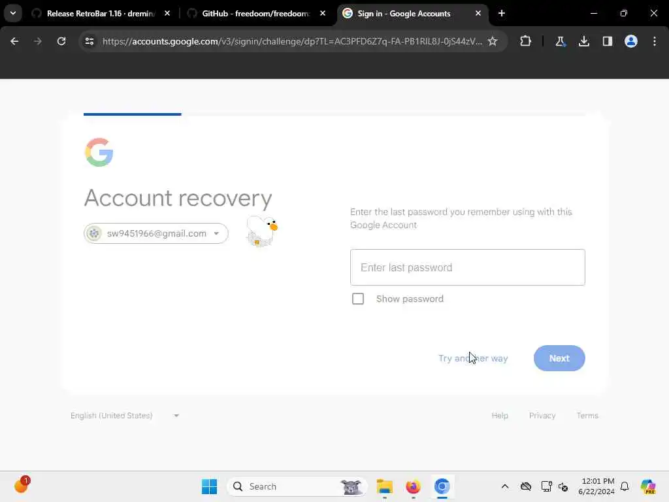Viewport: 669px width, 502px height.
Task: Select the Sign in - Google Accounts tab
Action: click(412, 13)
